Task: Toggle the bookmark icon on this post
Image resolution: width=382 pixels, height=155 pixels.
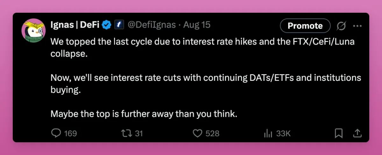Action: (x=339, y=133)
